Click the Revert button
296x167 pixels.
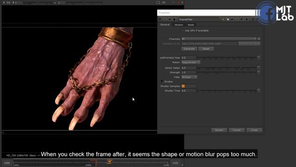[219, 130]
